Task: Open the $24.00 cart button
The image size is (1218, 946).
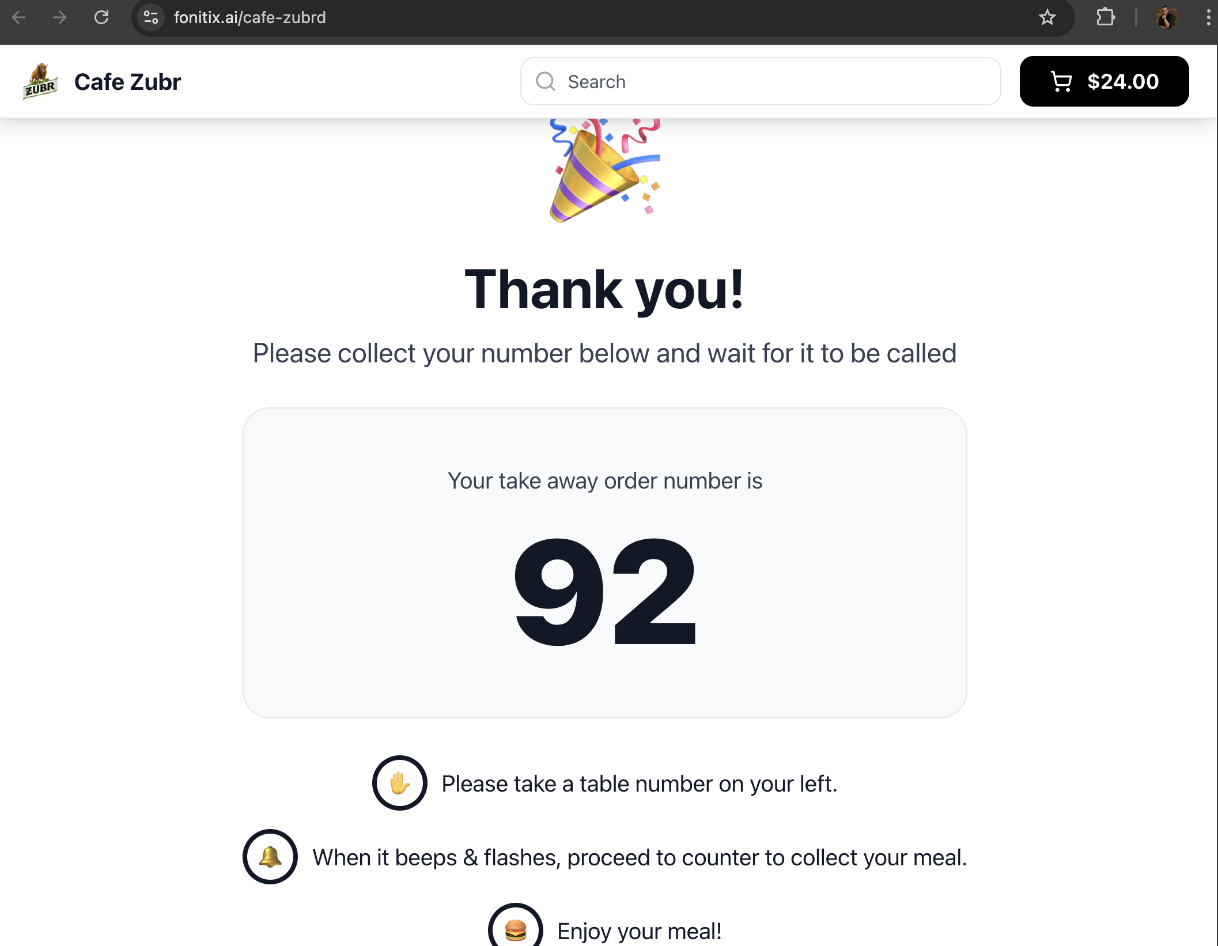Action: (1104, 81)
